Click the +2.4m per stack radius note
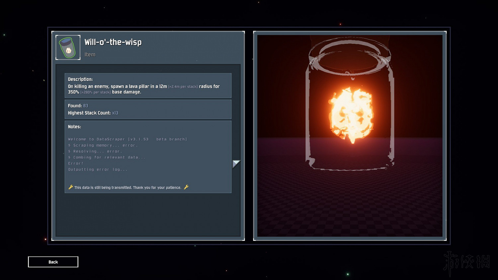Viewport: 498px width, 280px height. tap(183, 87)
